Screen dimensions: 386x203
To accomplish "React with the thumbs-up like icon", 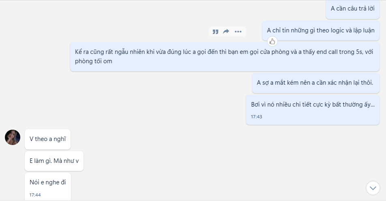I will [272, 41].
